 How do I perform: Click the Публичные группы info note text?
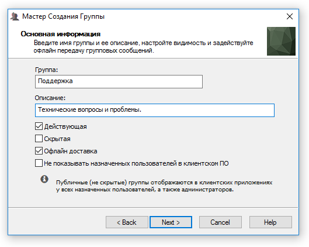coord(164,186)
